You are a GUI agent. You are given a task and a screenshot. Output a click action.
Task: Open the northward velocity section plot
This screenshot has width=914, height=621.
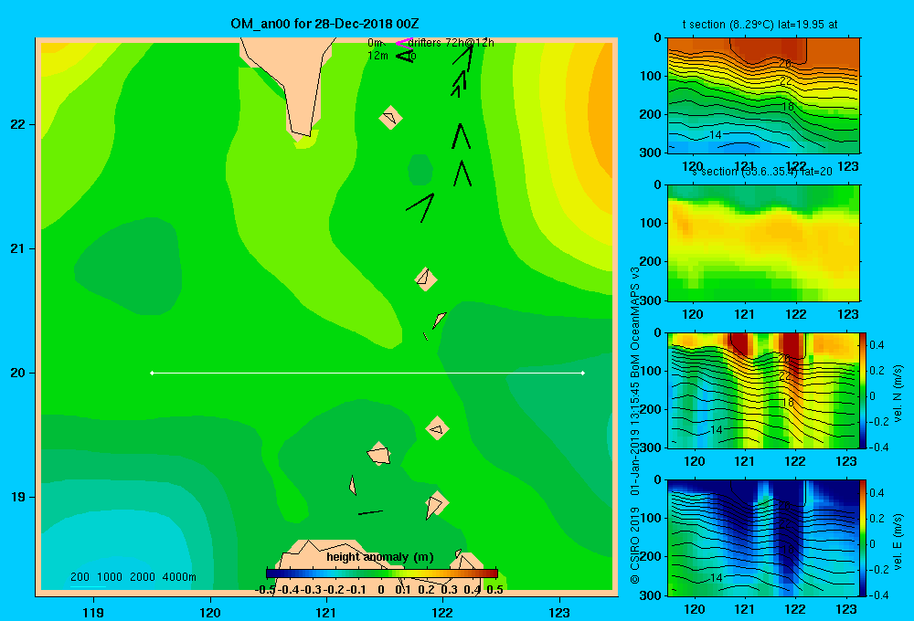(x=763, y=390)
